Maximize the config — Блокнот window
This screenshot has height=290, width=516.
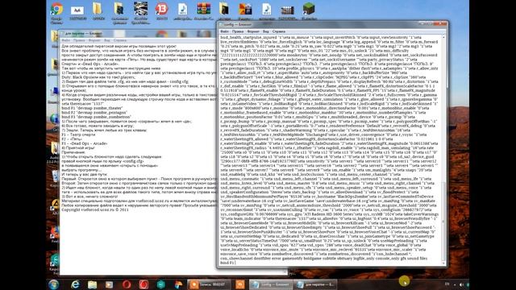[431, 23]
